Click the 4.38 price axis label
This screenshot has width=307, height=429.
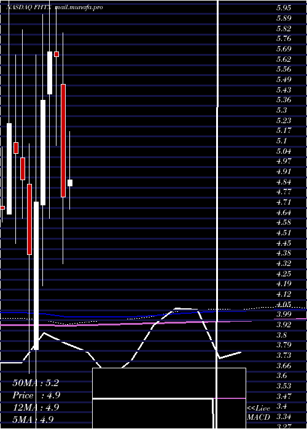(x=284, y=253)
